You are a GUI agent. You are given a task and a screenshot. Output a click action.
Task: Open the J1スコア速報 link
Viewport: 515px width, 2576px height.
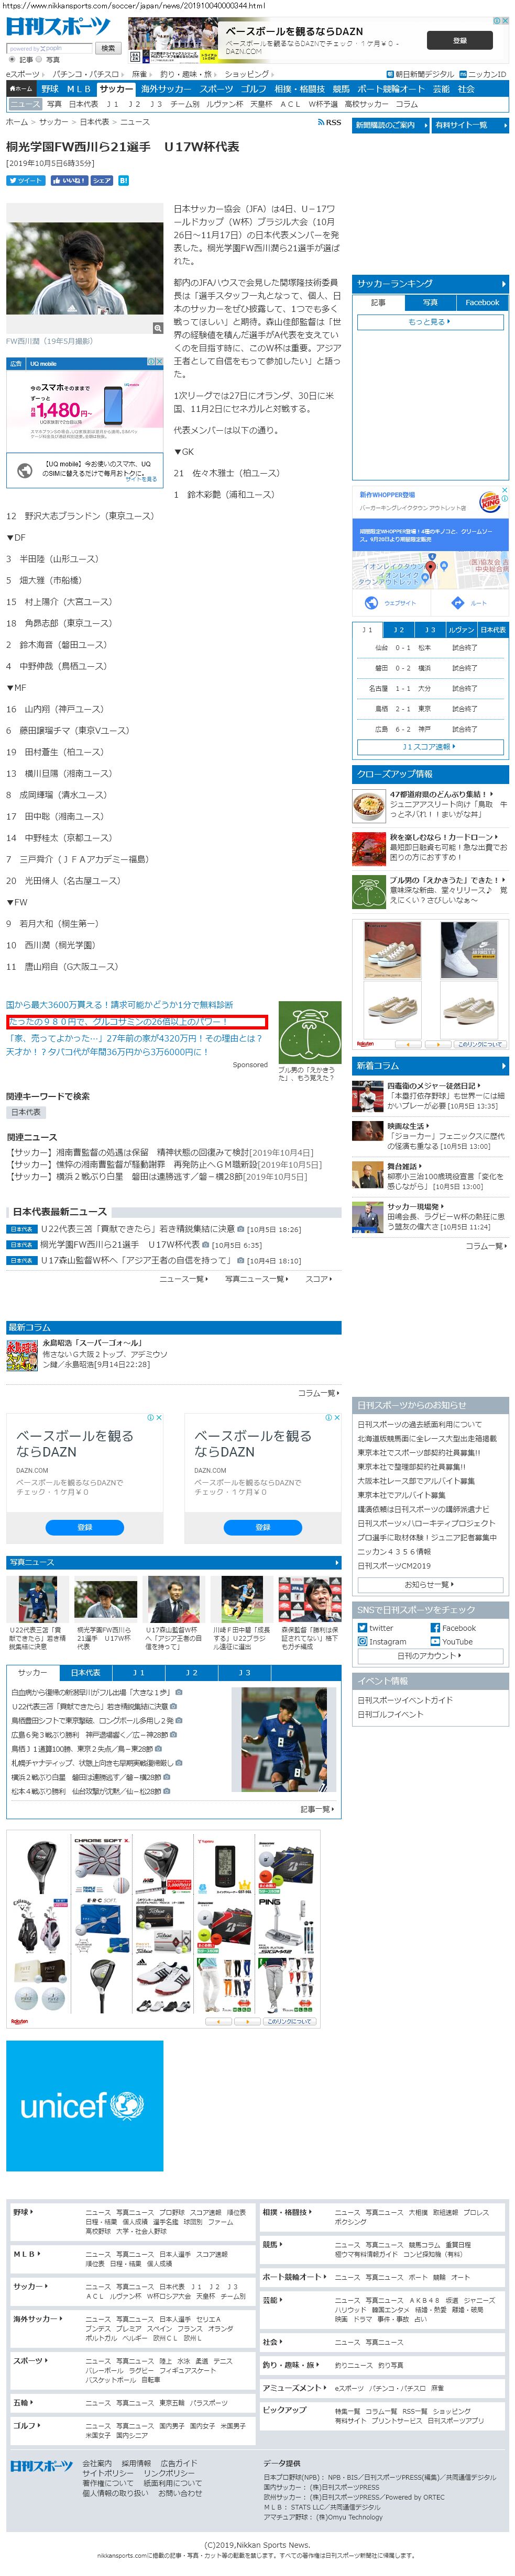(430, 747)
